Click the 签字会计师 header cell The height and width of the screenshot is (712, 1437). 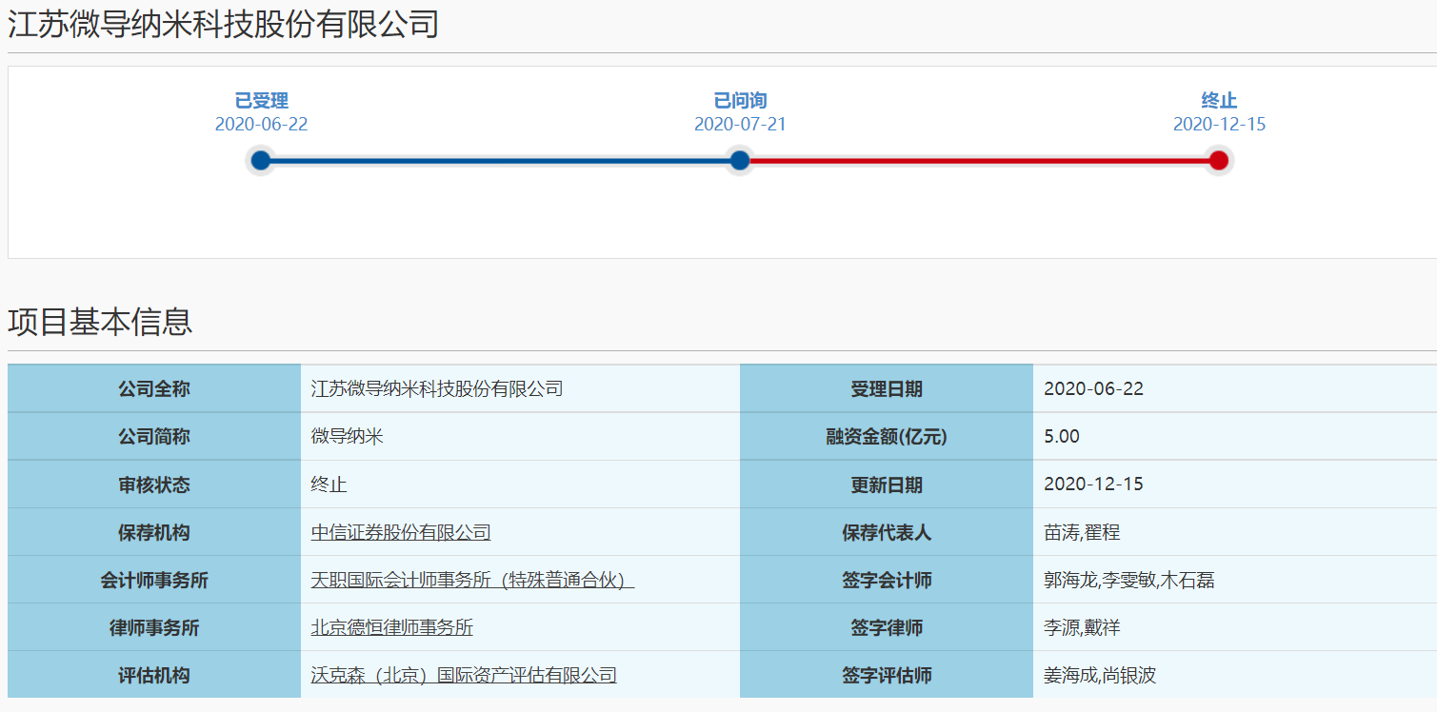(x=887, y=580)
